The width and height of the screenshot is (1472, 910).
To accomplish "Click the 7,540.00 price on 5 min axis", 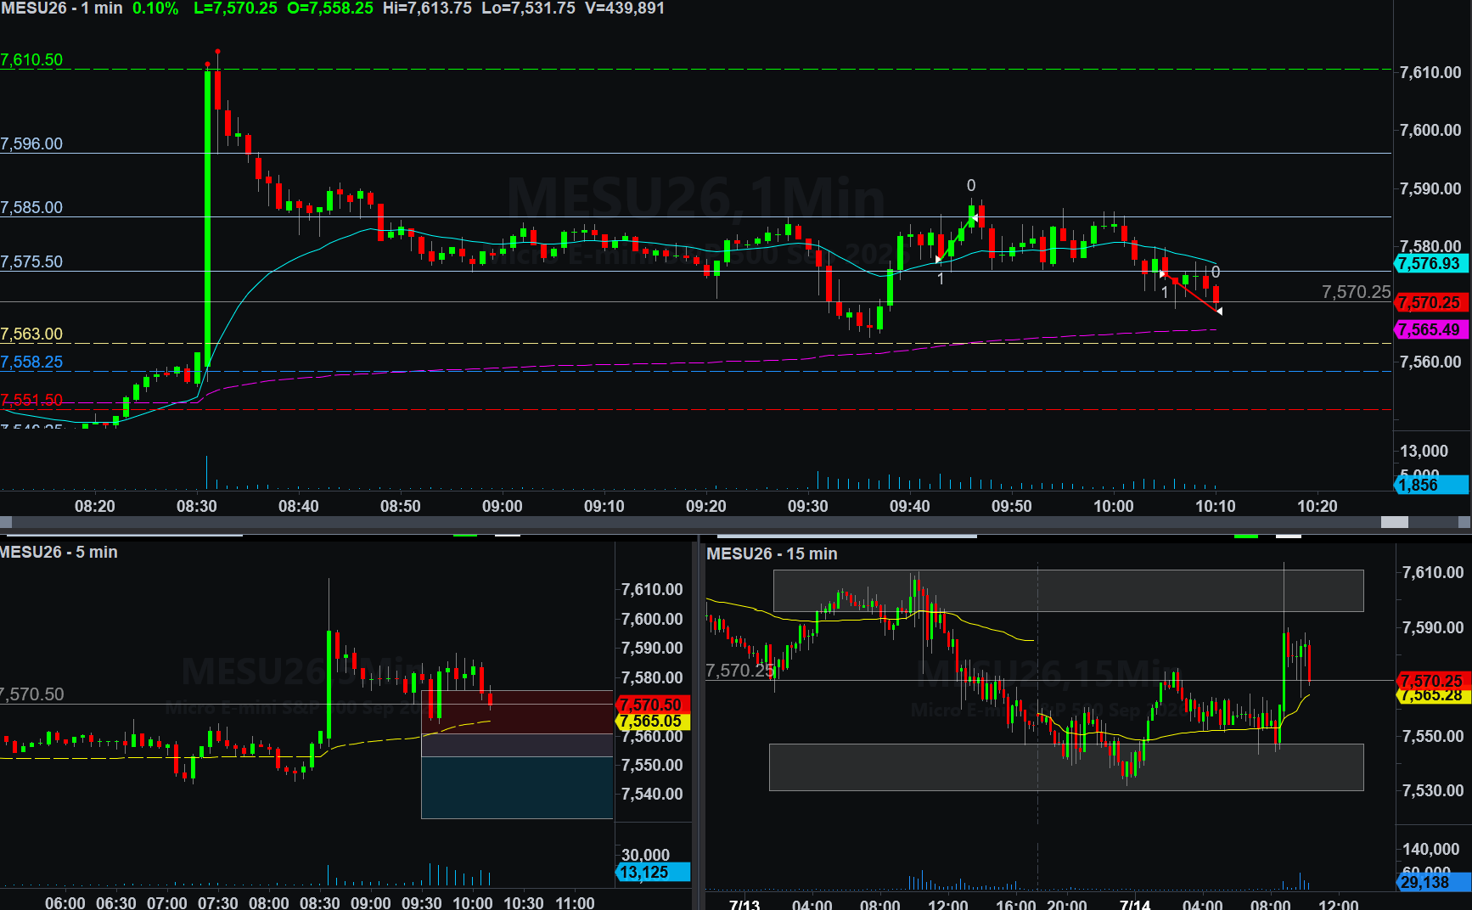I will coord(652,794).
